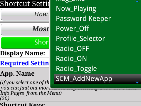Click the blue up scroll arrow
The image size is (141, 106).
137,1
